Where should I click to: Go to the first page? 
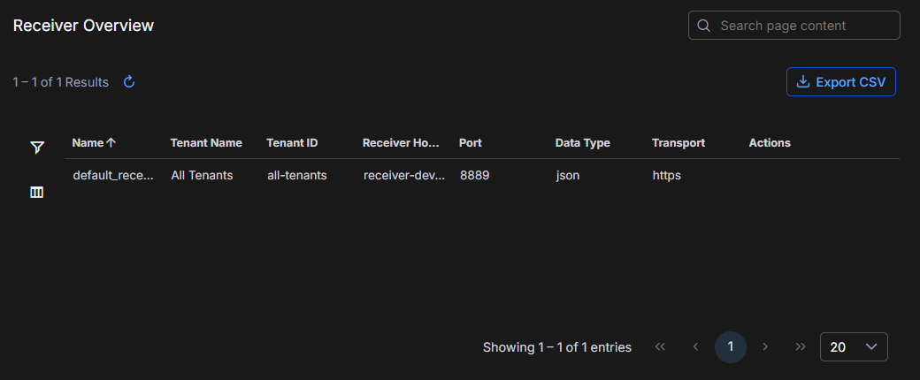click(x=660, y=347)
